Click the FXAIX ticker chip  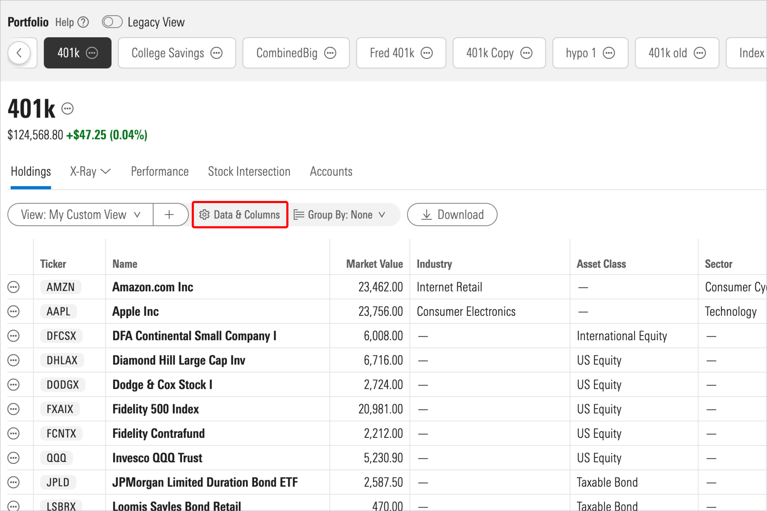click(60, 409)
